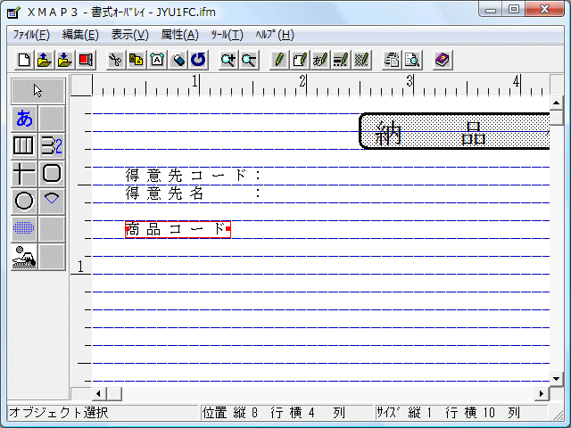The image size is (571, 428).
Task: Select the circle drawing tool
Action: (x=24, y=201)
